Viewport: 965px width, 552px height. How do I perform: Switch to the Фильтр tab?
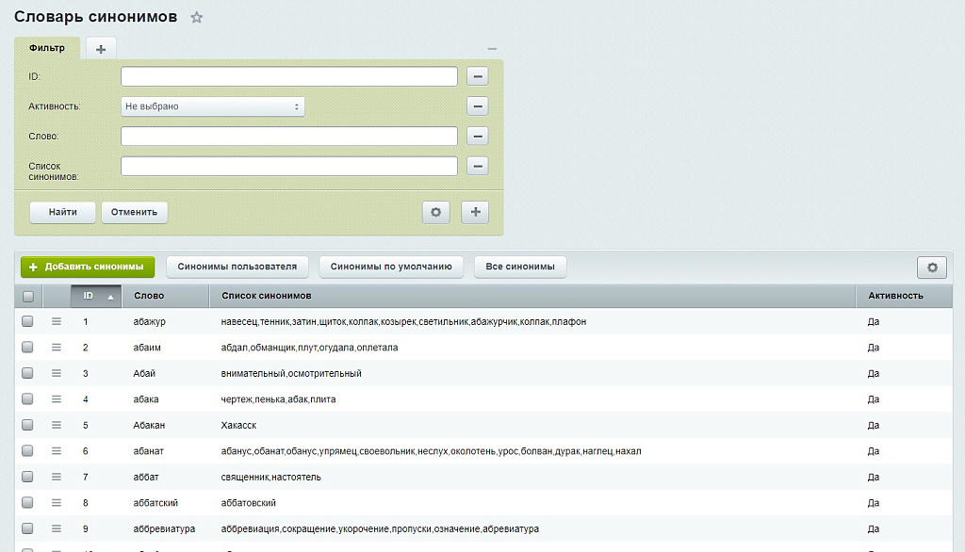pos(47,48)
